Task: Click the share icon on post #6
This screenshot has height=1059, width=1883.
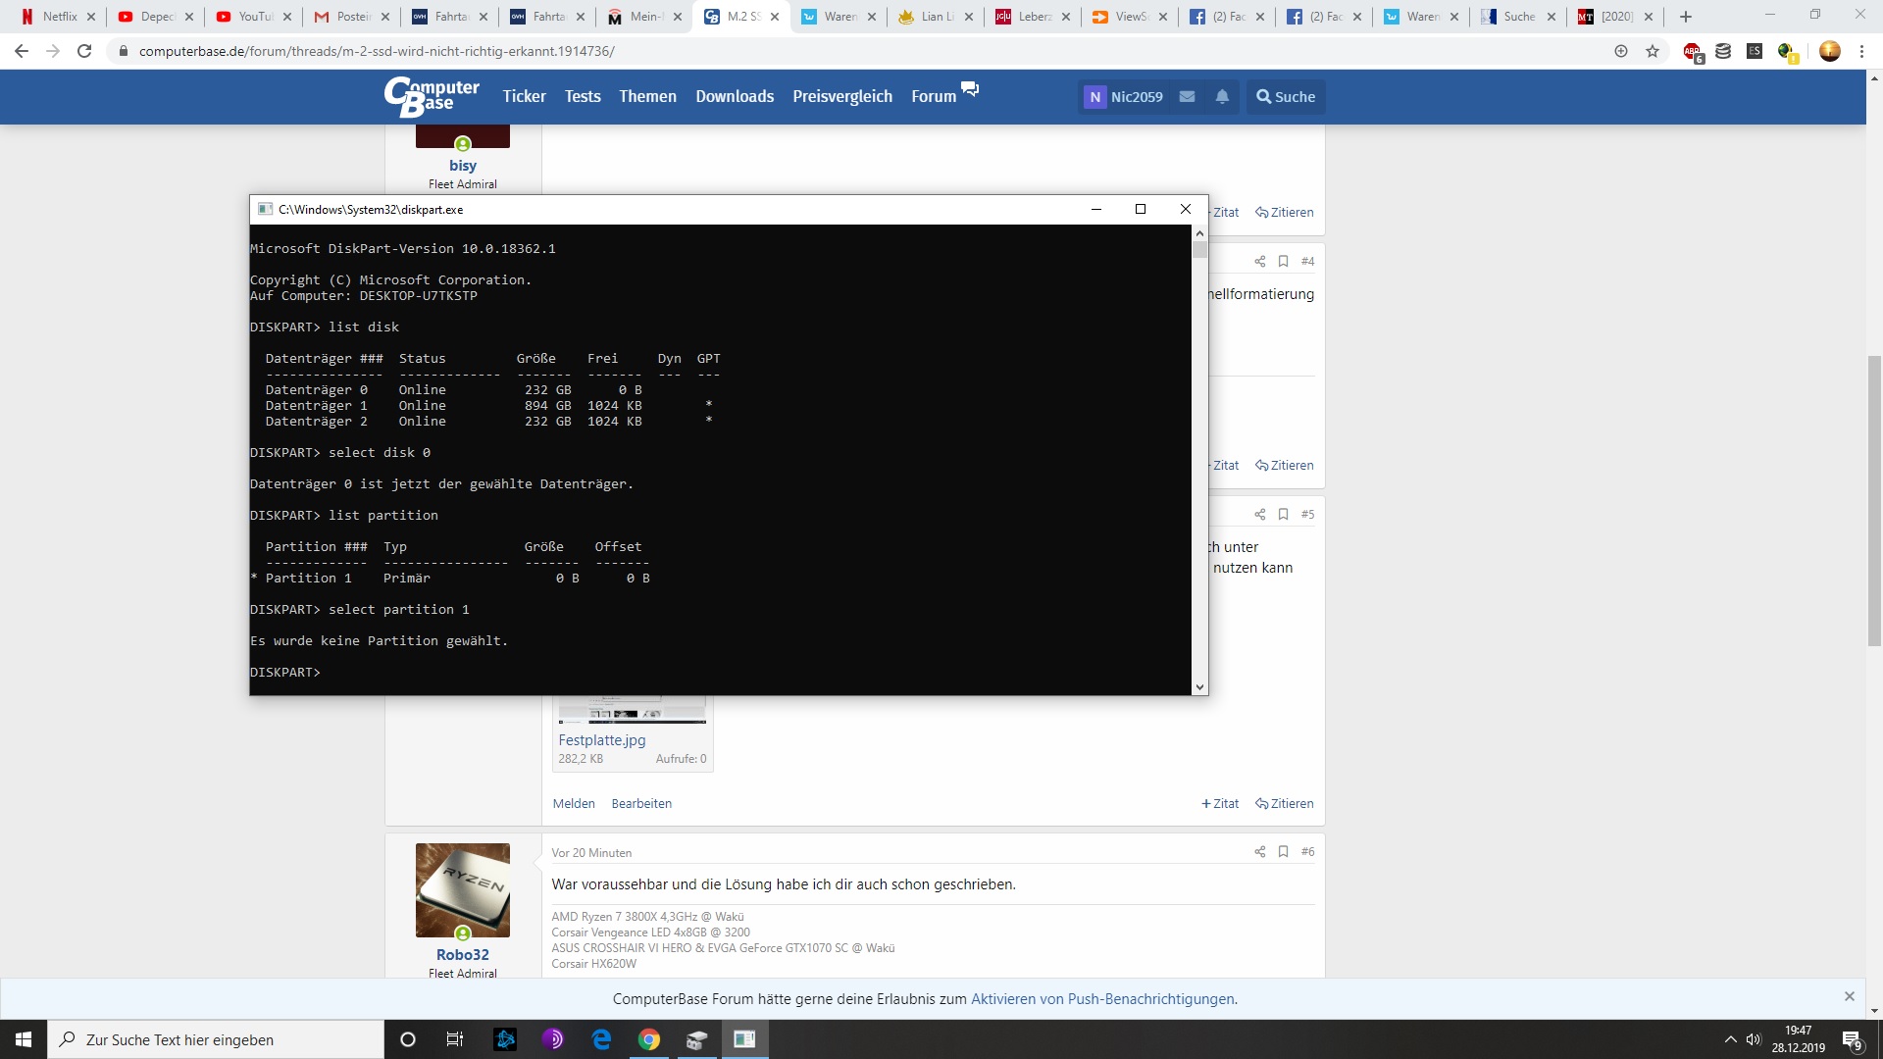Action: click(1259, 851)
